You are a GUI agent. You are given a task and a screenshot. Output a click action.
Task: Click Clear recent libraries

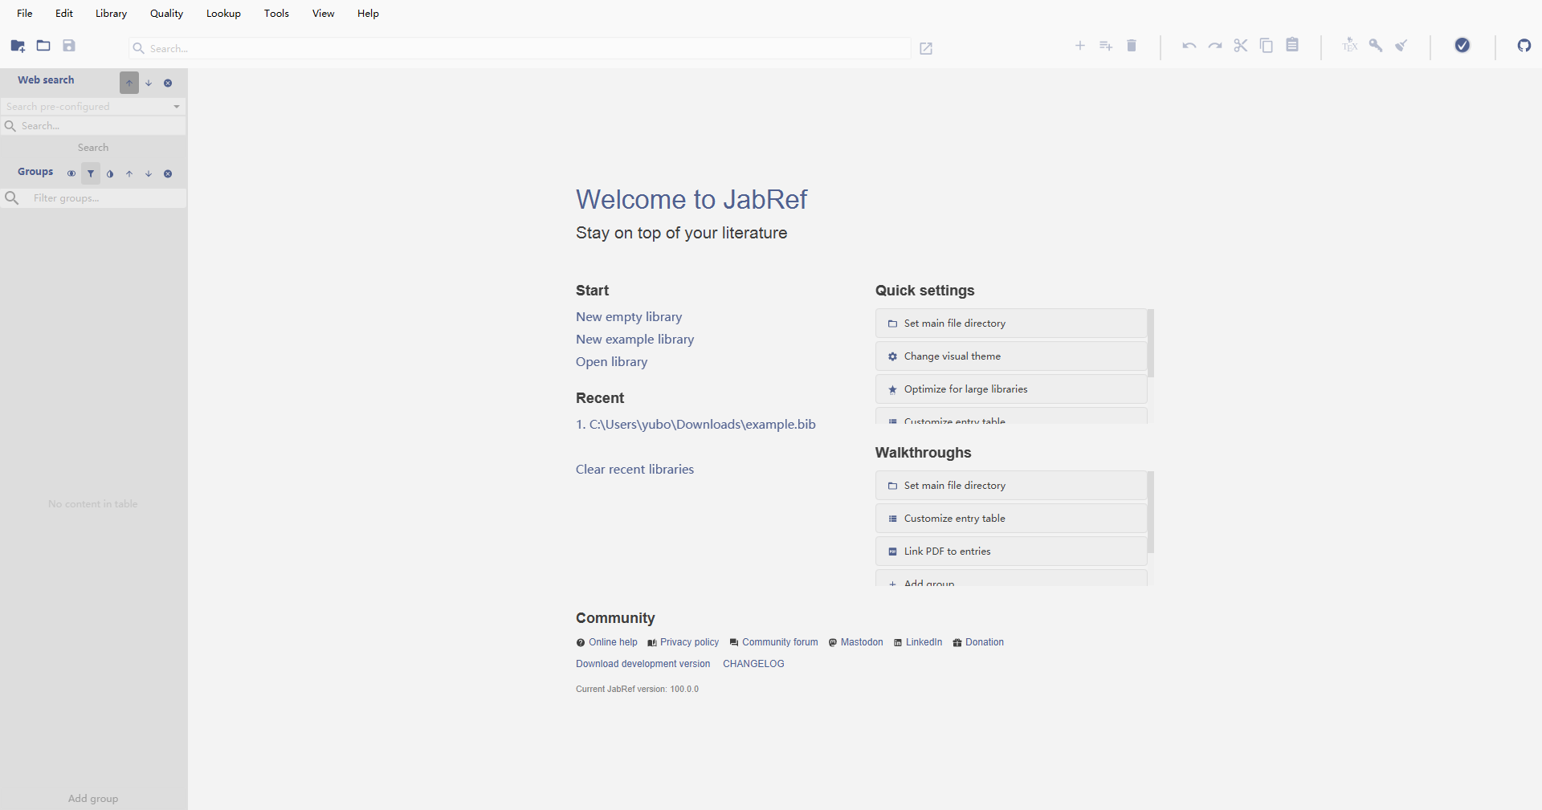(635, 470)
